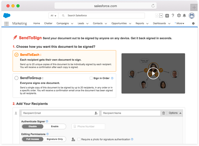Click the small circle icon right of More
Screen dimensions: 199x146
(193, 23)
